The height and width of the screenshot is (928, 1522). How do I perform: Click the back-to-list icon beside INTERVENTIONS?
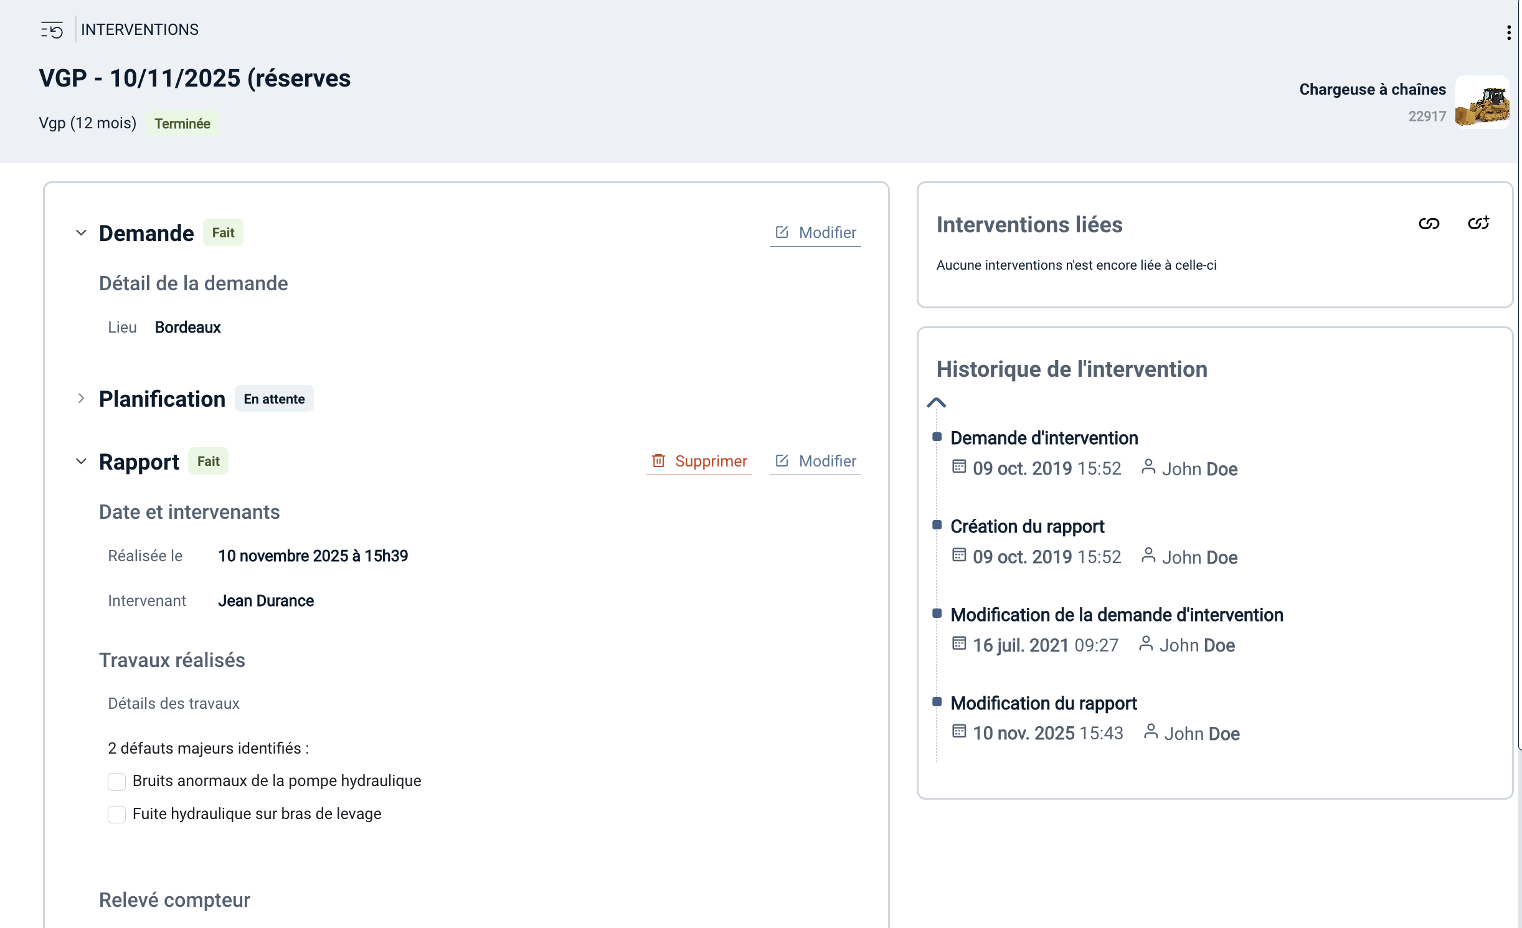[52, 30]
